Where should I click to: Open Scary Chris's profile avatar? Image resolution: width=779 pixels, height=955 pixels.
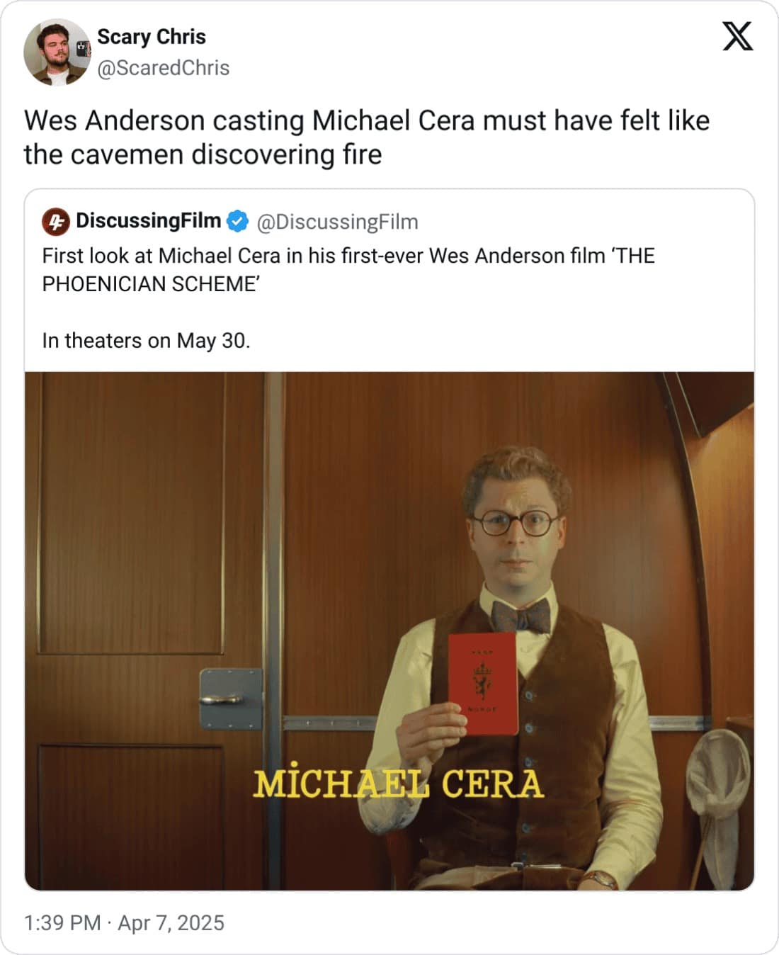(57, 52)
